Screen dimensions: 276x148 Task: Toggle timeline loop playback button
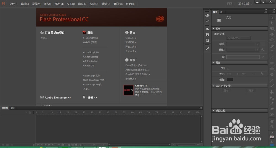tap(63, 145)
